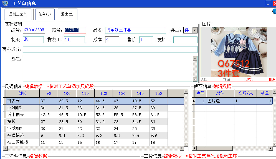Click the 样衣工 input field
Image resolution: width=276 pixels, height=159 pixels.
[74, 40]
